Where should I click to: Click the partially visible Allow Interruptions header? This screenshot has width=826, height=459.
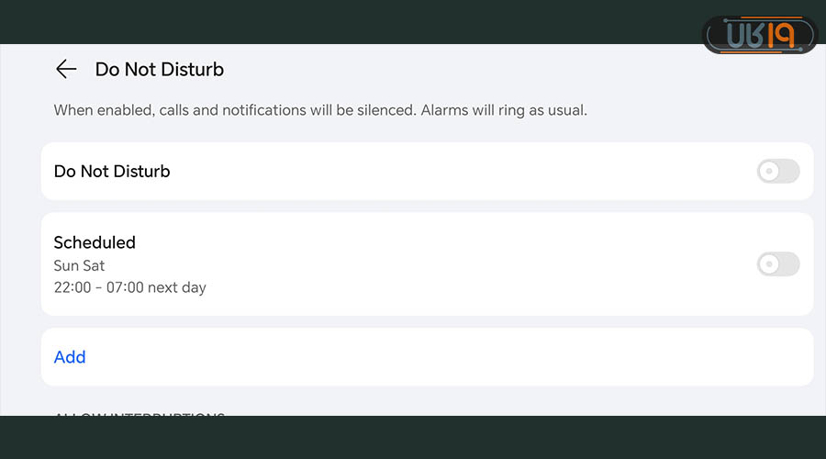[140, 415]
